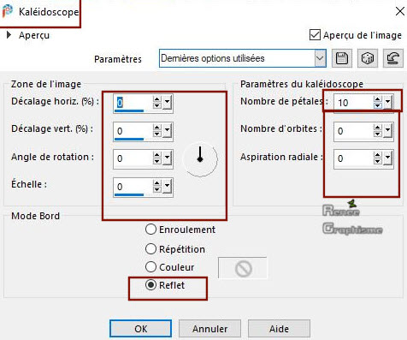Confirm with the OK button
The height and width of the screenshot is (340, 407).
tap(141, 329)
